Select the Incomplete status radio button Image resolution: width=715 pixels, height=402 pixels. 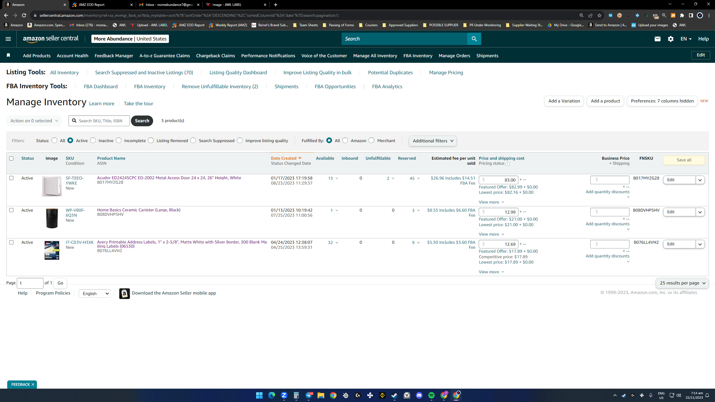(x=119, y=140)
